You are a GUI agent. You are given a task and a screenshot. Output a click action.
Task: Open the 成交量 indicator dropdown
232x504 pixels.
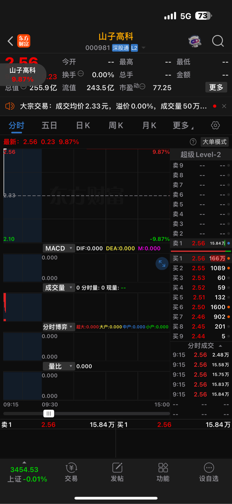(59, 288)
